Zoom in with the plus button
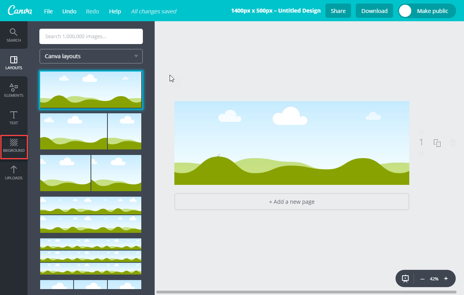This screenshot has width=464, height=295. [x=446, y=278]
